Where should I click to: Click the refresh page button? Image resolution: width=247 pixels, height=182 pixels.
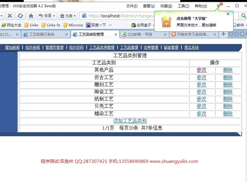[20, 16]
